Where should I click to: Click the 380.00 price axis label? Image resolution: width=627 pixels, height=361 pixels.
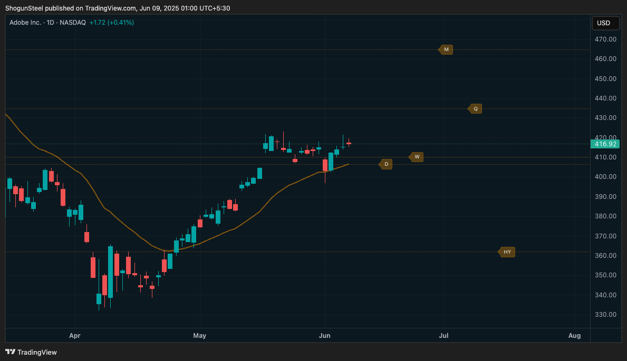(605, 216)
